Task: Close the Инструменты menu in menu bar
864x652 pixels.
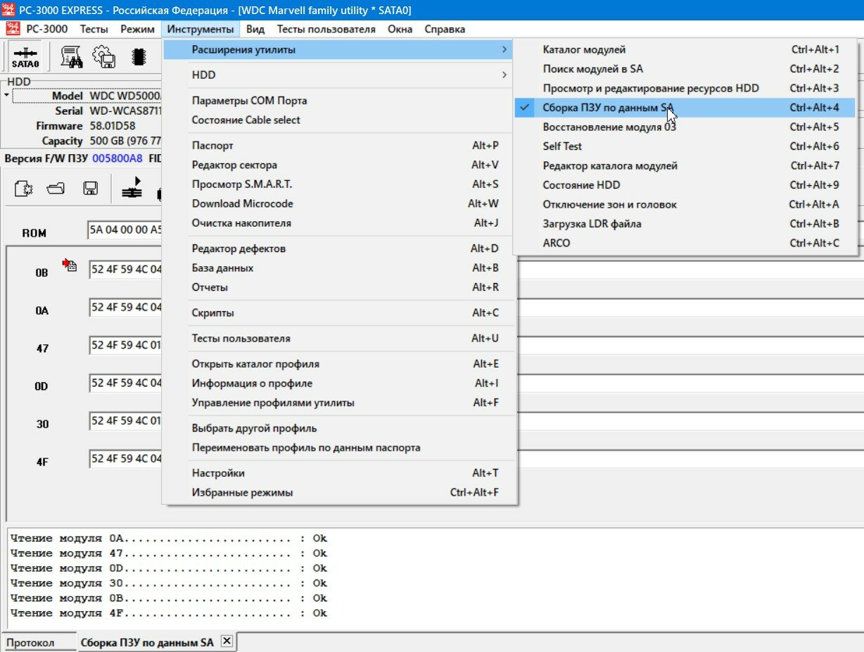Action: pyautogui.click(x=201, y=29)
